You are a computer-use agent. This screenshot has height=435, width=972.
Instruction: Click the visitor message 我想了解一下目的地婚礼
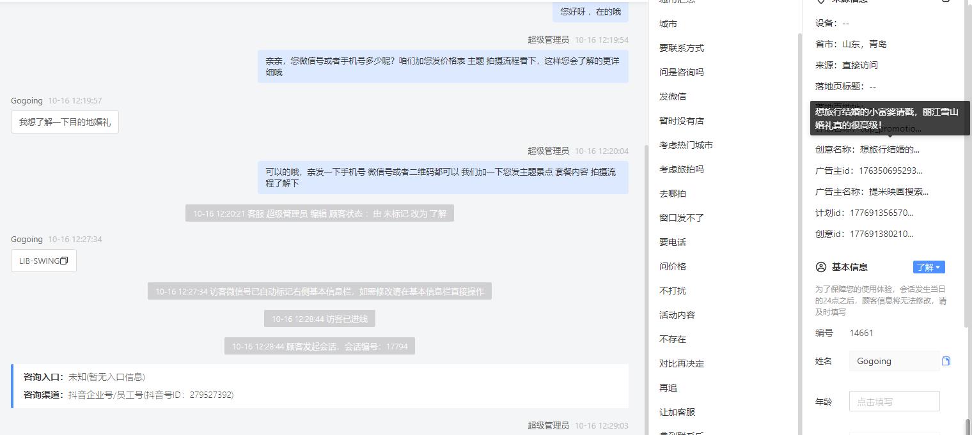pyautogui.click(x=65, y=122)
